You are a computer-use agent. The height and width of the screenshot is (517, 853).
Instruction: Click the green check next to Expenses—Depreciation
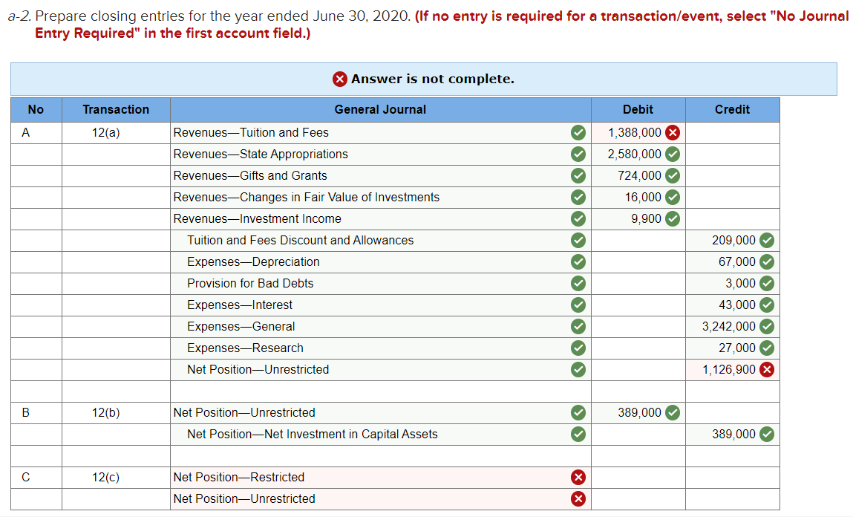pyautogui.click(x=578, y=261)
